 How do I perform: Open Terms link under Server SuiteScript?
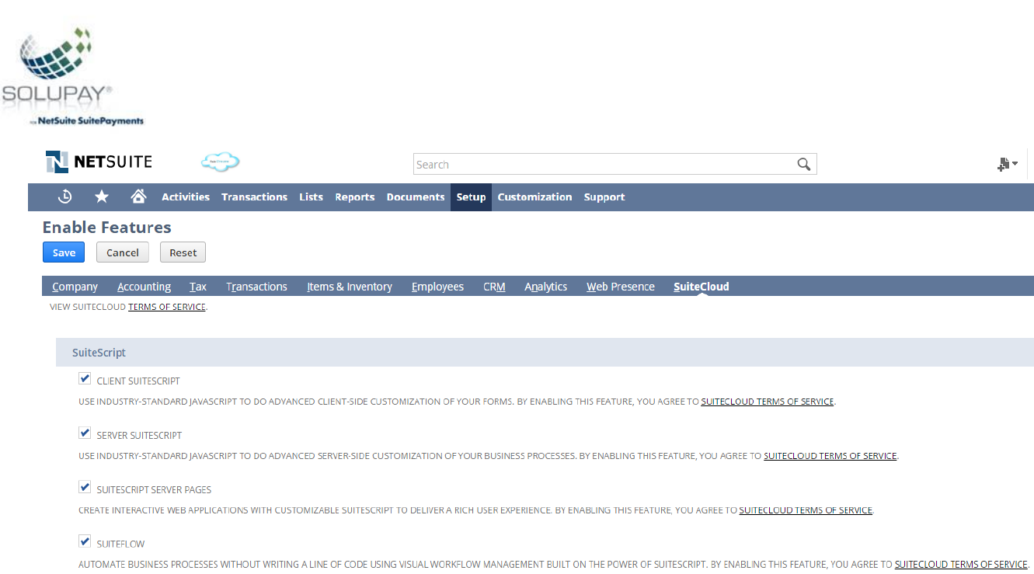click(830, 456)
